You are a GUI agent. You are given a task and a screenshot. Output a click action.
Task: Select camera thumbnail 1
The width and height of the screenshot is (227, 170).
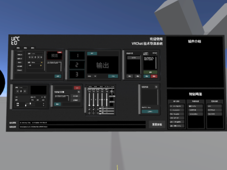coord(77,55)
